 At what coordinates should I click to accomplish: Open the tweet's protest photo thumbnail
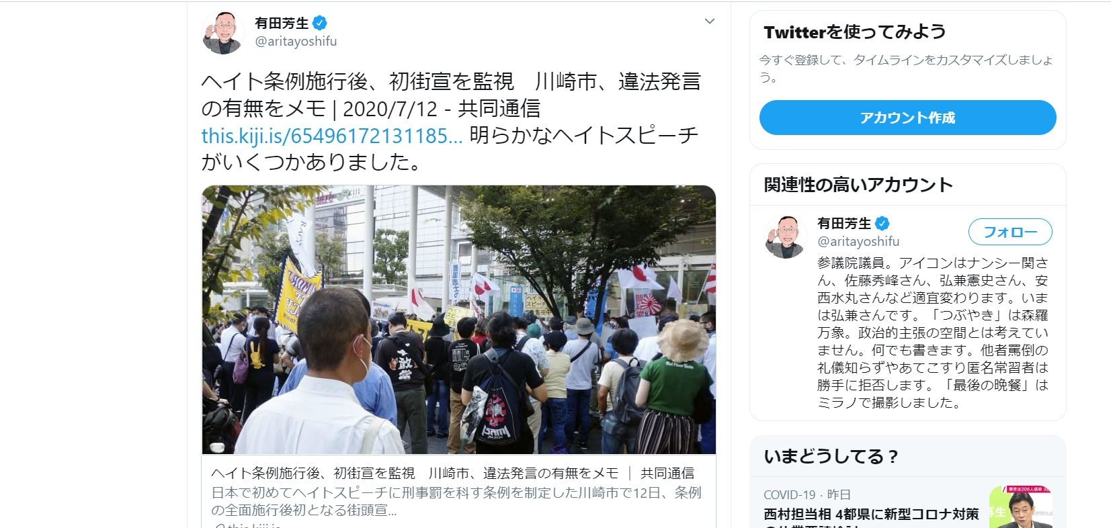tap(459, 320)
